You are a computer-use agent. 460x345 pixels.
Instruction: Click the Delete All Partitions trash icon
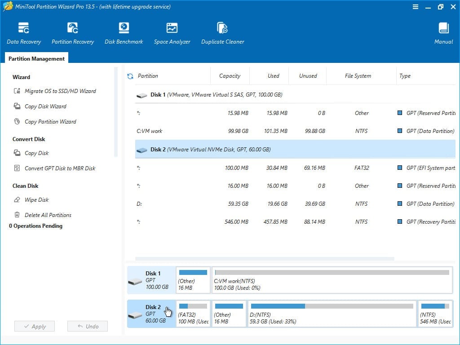(x=17, y=215)
